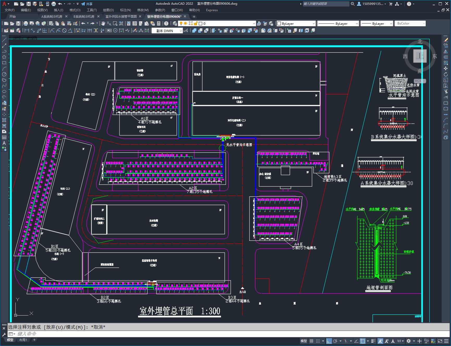Screen dimensions: 451x346
Task: Switch to the 布局1 layout tab
Action: coord(23,340)
